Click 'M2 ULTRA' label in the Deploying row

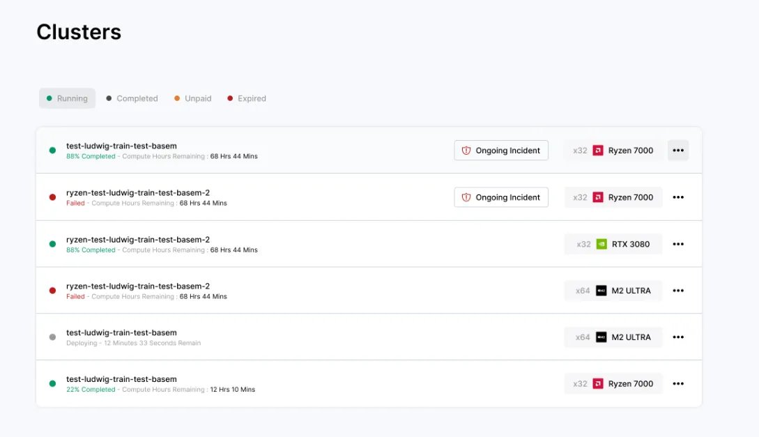point(631,337)
